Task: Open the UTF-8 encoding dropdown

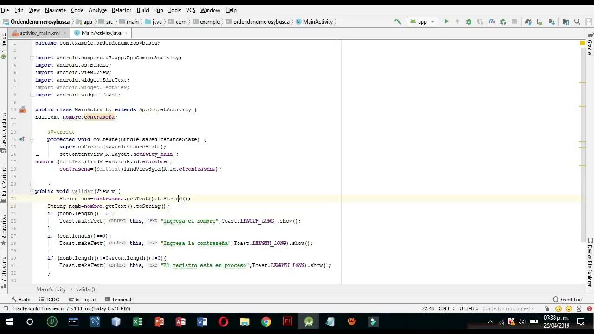Action: (469, 308)
